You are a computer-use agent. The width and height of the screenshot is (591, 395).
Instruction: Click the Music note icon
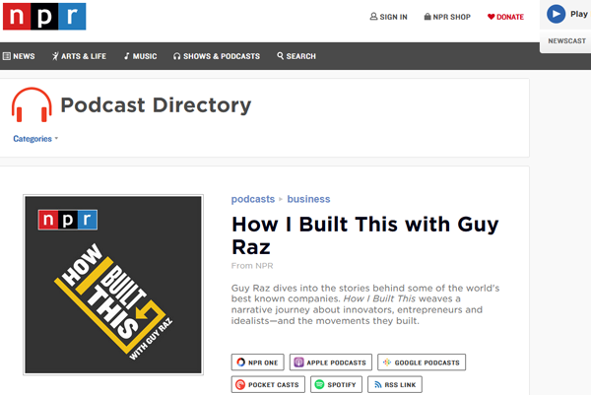127,56
